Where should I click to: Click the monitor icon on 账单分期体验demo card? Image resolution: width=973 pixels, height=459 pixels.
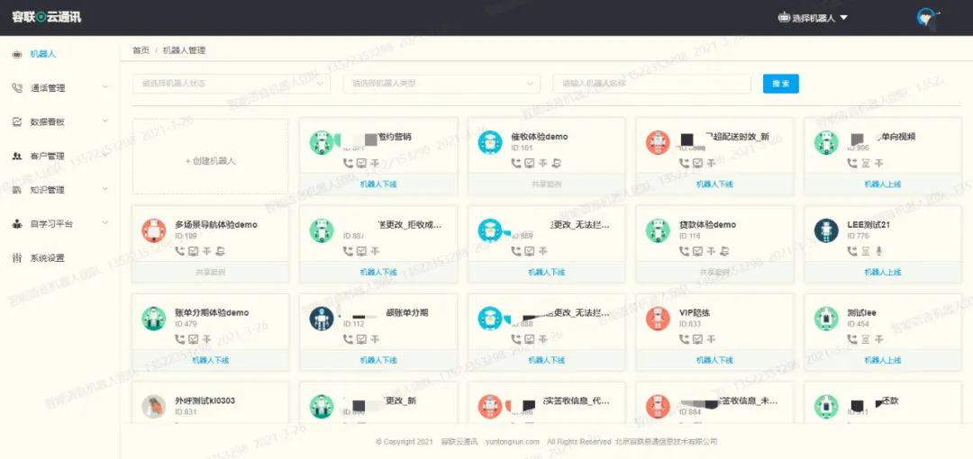click(194, 339)
